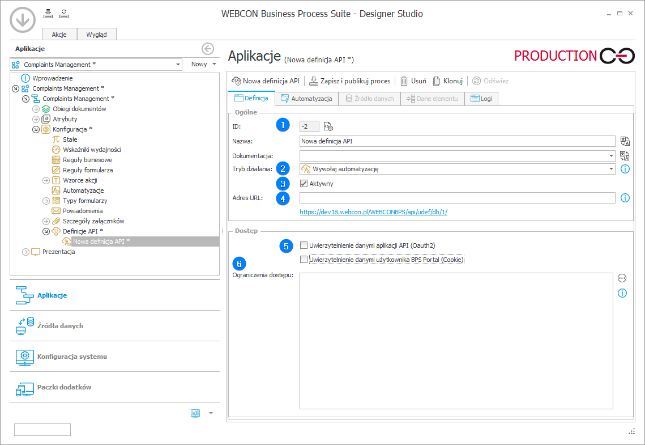The height and width of the screenshot is (445, 645).
Task: Open dropdown arrow next to monitor icon
Action: coord(211,413)
